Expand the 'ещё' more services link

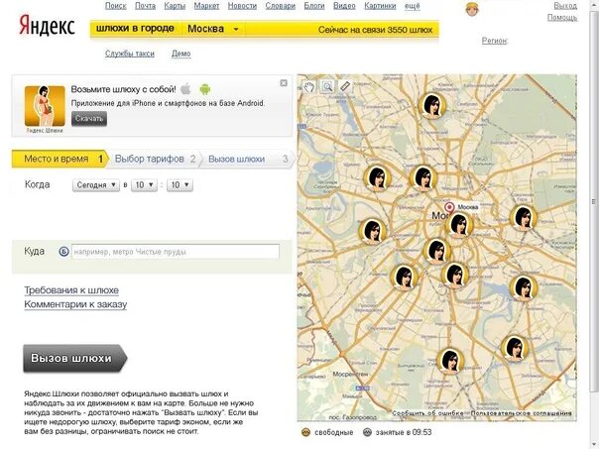[413, 6]
